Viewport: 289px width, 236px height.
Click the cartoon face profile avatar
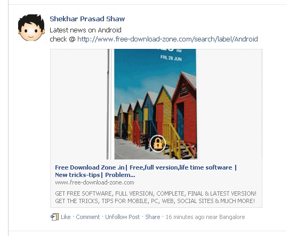pos(31,28)
